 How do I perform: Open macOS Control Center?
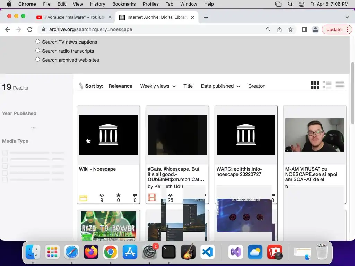click(302, 4)
